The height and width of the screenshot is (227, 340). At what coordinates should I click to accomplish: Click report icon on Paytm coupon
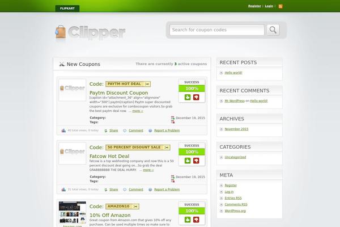pos(150,131)
